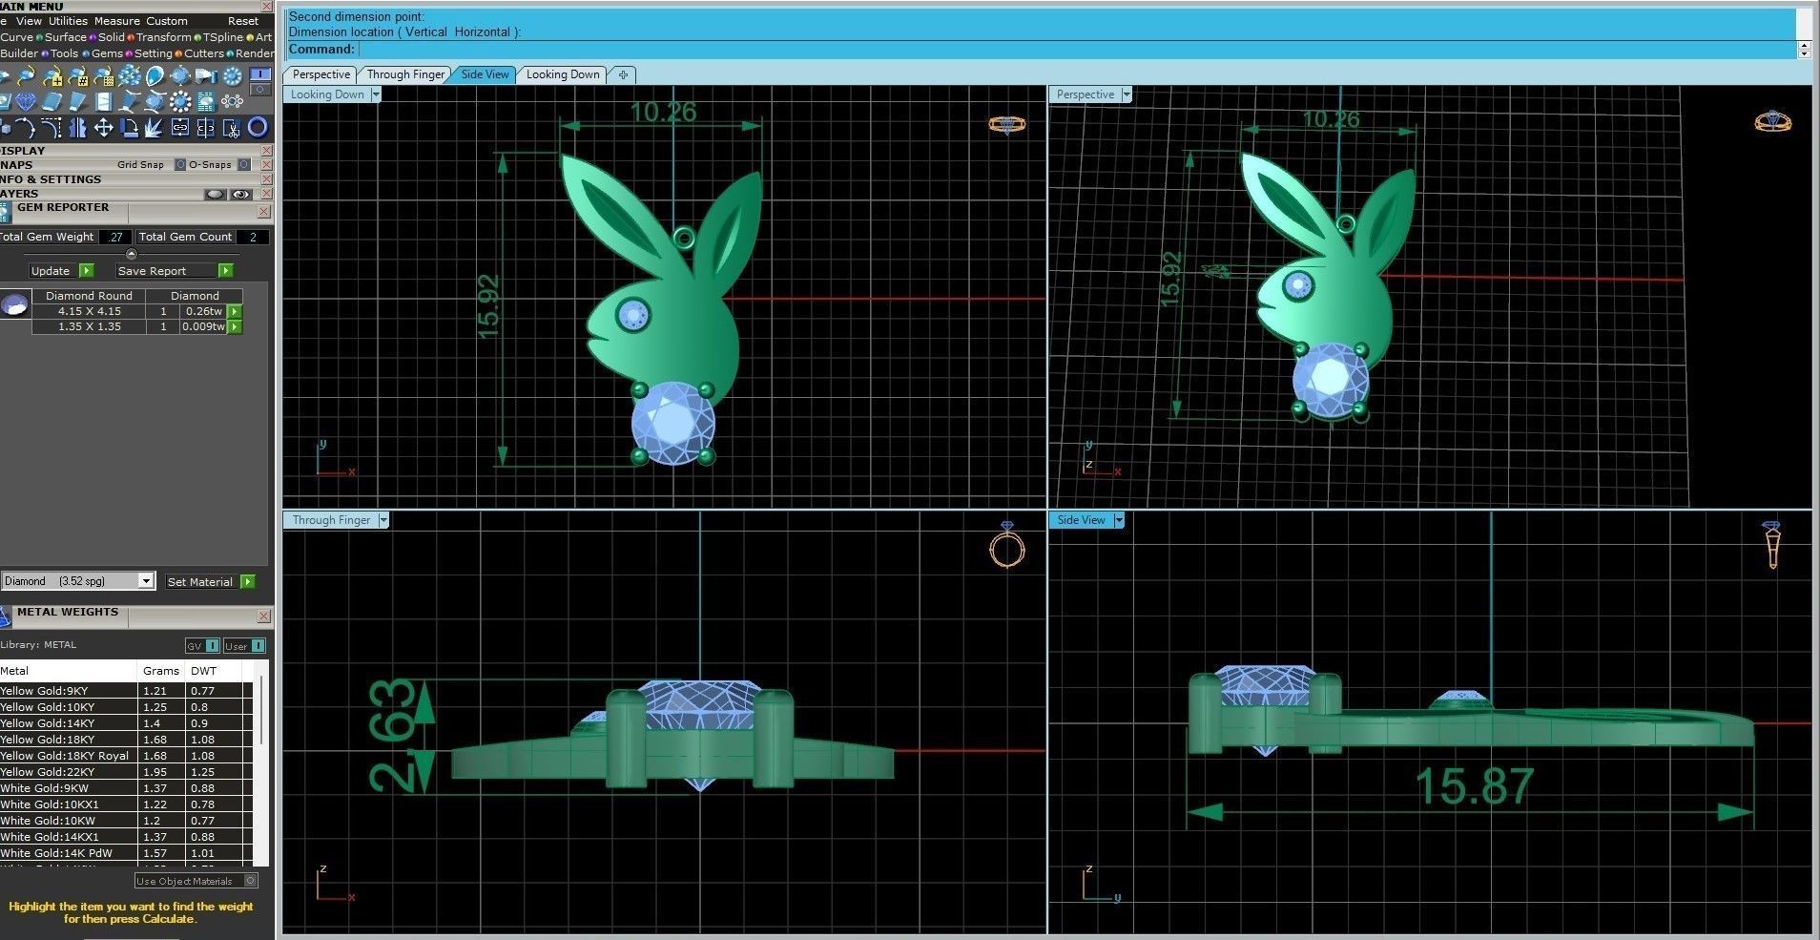Open the View menu
The width and height of the screenshot is (1820, 940).
pos(29,21)
